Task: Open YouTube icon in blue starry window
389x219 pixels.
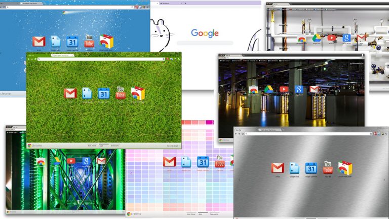Action: [89, 42]
